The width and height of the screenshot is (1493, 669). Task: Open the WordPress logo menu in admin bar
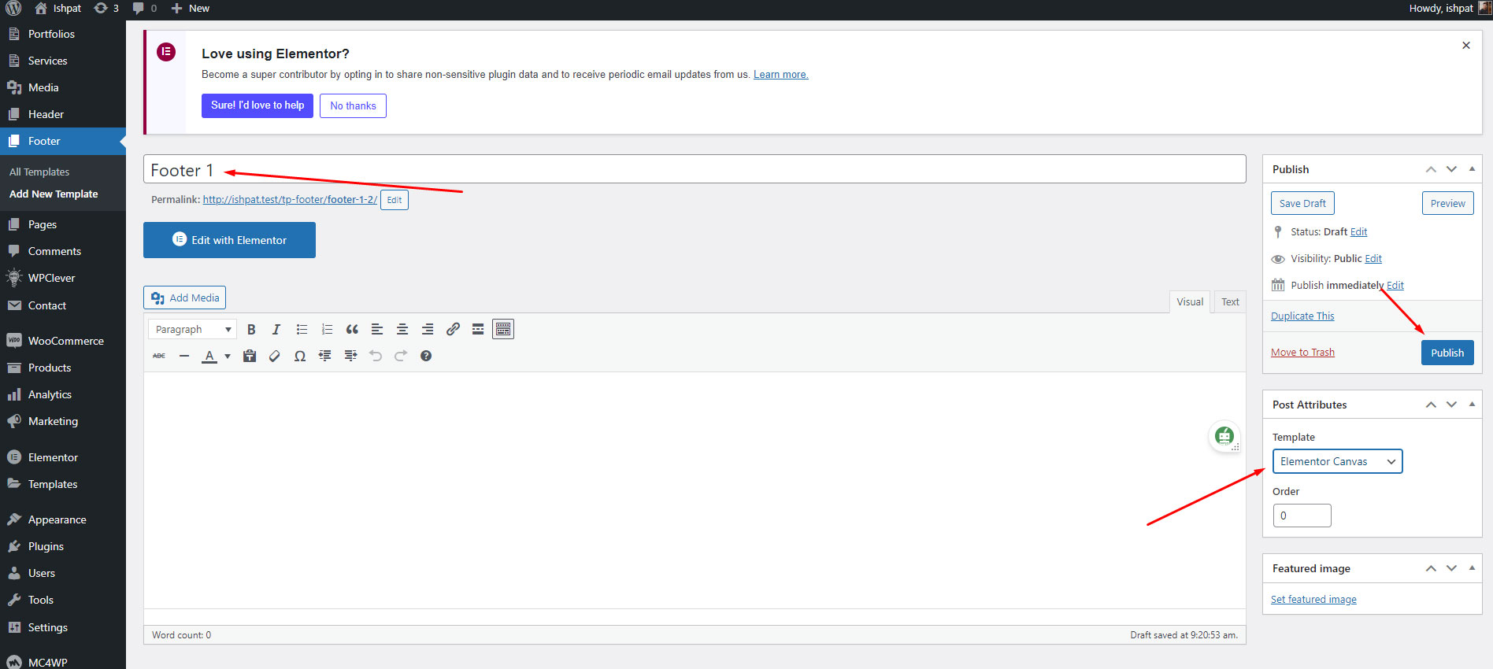coord(13,8)
